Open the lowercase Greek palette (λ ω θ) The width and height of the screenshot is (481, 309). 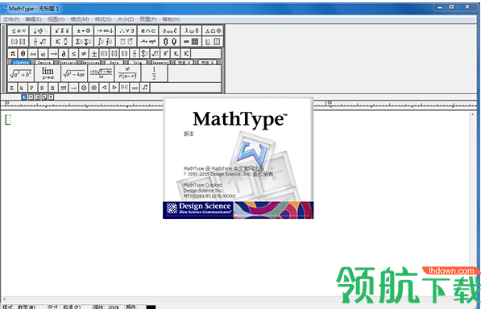pos(192,31)
